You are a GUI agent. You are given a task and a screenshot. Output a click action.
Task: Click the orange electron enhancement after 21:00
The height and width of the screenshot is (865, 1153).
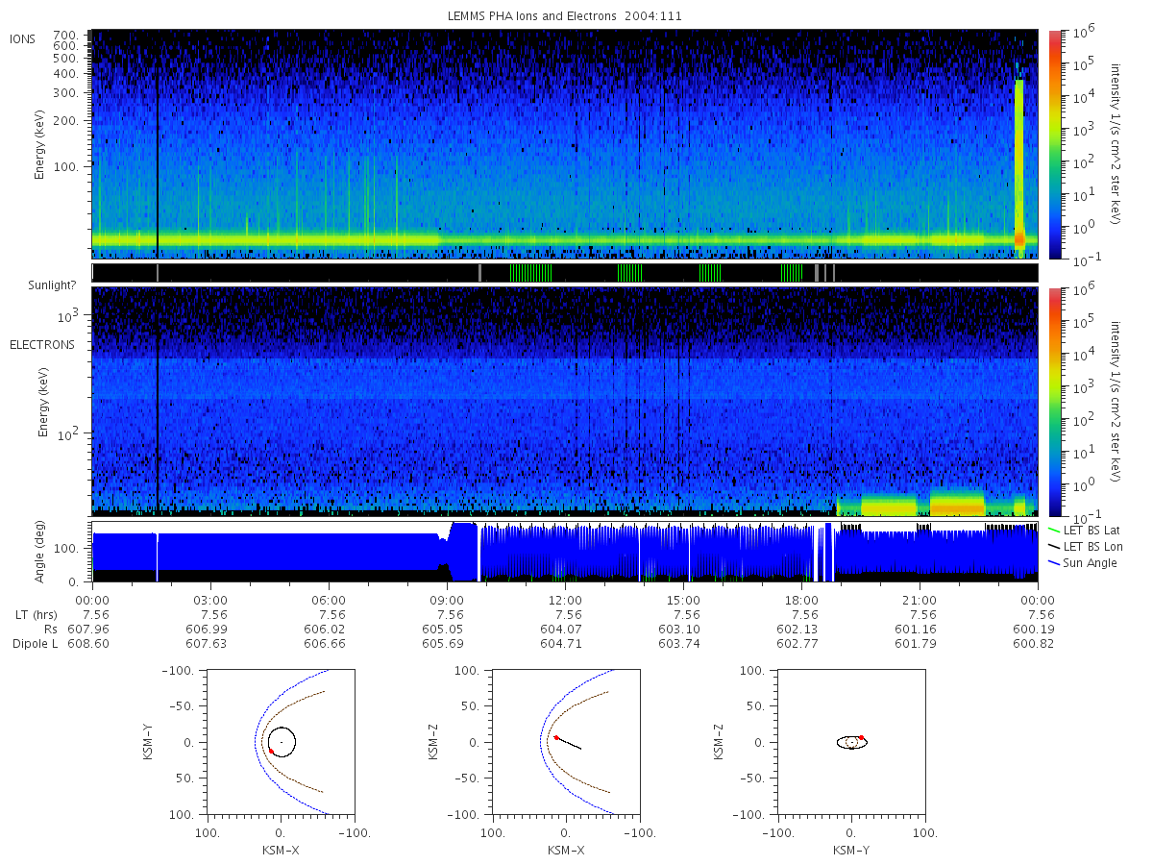(957, 505)
